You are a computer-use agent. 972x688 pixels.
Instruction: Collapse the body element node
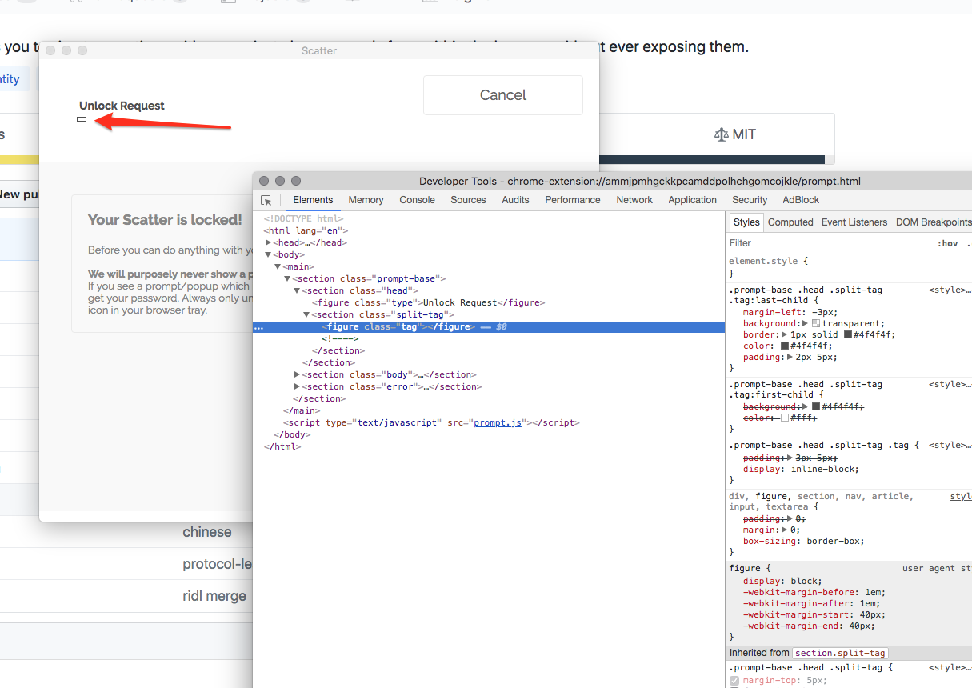click(269, 254)
